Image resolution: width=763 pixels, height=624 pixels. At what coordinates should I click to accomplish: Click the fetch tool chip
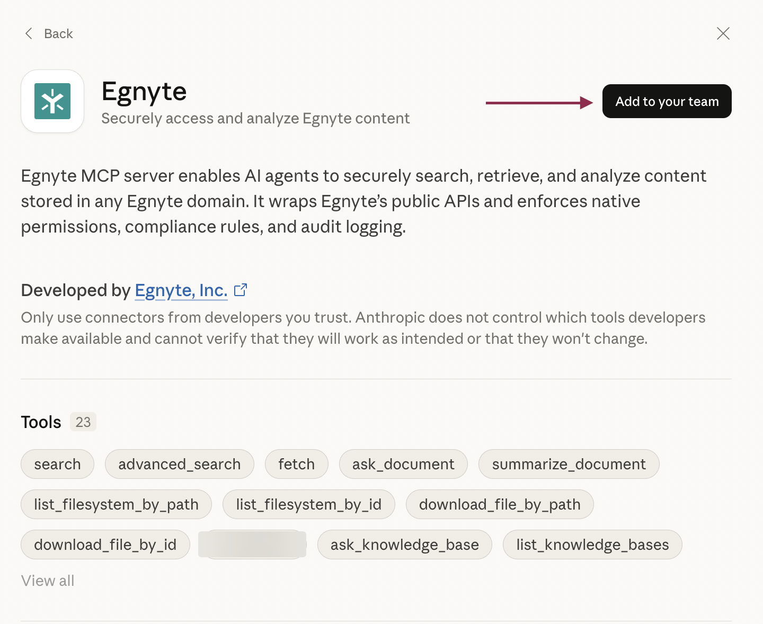tap(296, 464)
